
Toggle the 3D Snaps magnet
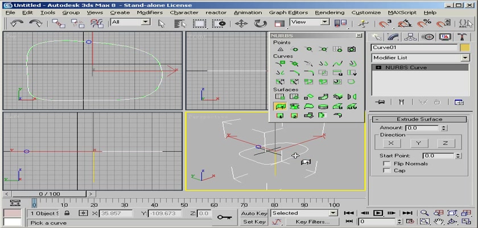(385, 23)
